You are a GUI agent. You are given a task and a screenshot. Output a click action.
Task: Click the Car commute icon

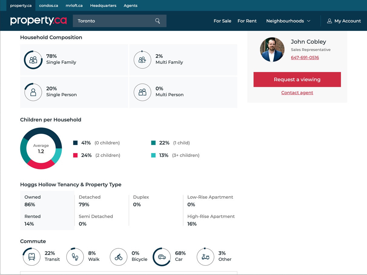(162, 257)
